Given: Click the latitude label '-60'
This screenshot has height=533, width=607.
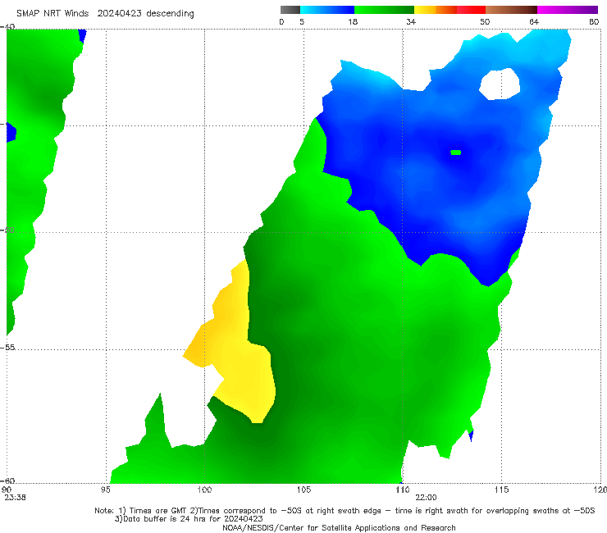Looking at the screenshot, I should pos(7,481).
